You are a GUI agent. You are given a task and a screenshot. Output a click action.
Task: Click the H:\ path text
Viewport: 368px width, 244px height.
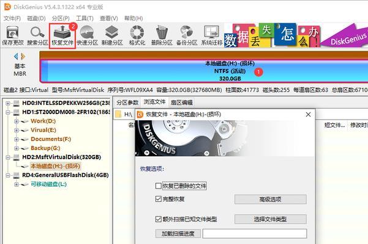tap(128, 114)
